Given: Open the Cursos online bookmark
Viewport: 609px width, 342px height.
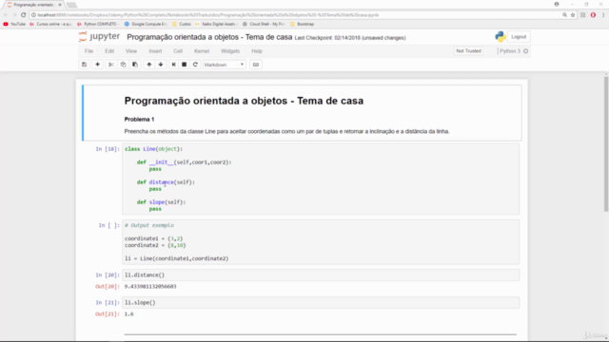Looking at the screenshot, I should [x=50, y=24].
